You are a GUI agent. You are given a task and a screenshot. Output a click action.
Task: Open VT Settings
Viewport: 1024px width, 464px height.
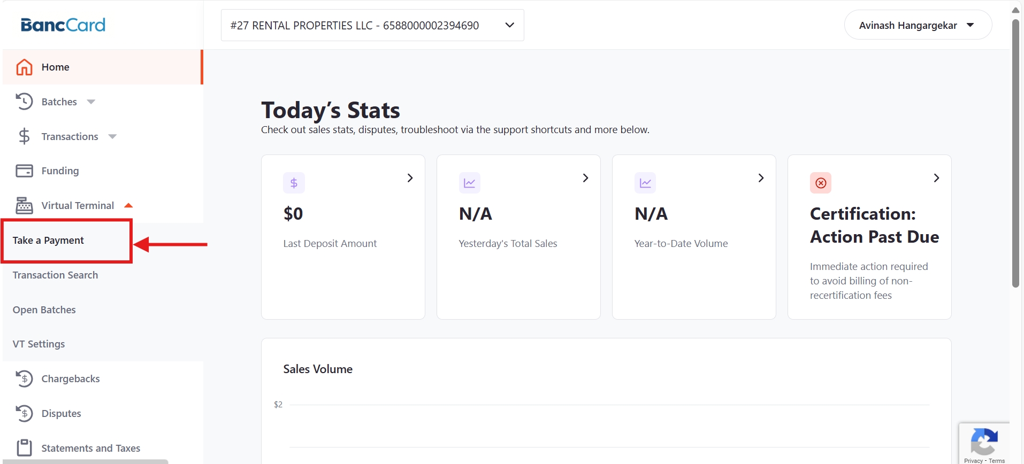[x=39, y=344]
